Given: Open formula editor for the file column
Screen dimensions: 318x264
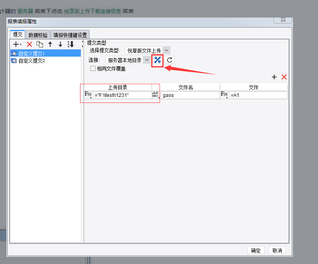Looking at the screenshot, I should tap(224, 95).
